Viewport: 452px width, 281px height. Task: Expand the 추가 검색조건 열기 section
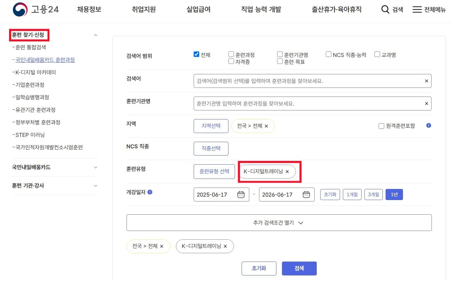[x=279, y=222]
